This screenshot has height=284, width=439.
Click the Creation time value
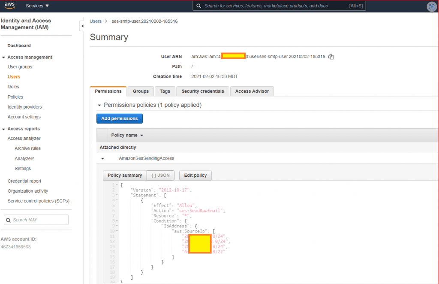pos(214,76)
